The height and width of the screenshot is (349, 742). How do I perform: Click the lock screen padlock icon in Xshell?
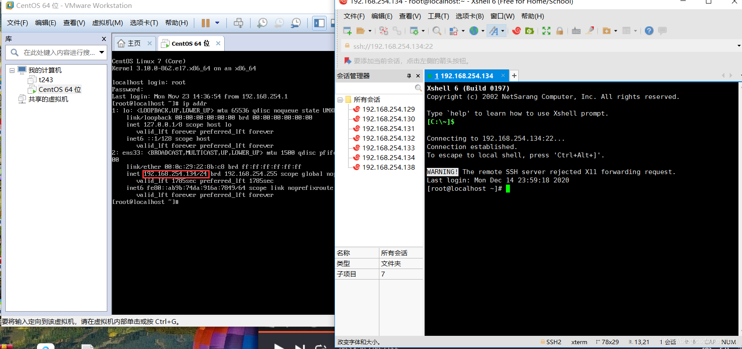click(x=560, y=31)
